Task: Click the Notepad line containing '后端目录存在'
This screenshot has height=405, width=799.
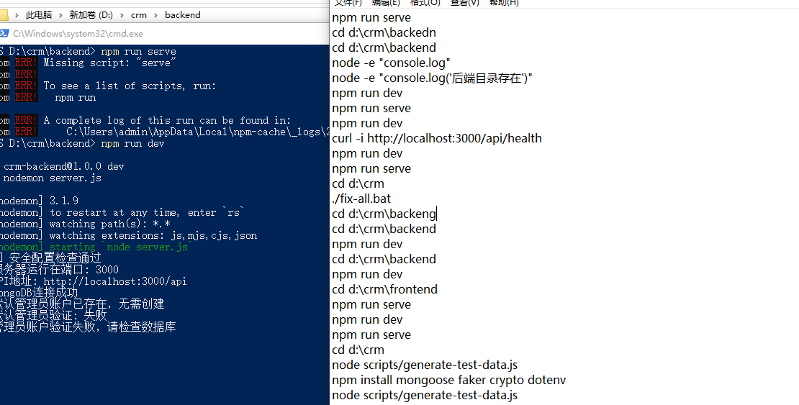Action: click(432, 78)
